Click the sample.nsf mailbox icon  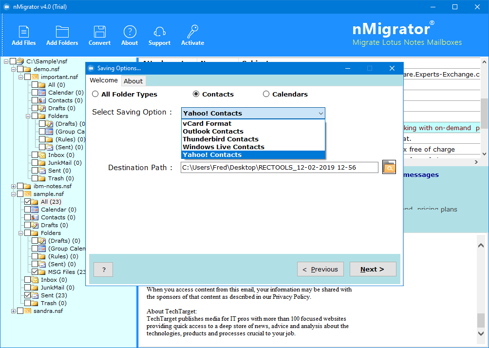pyautogui.click(x=27, y=194)
